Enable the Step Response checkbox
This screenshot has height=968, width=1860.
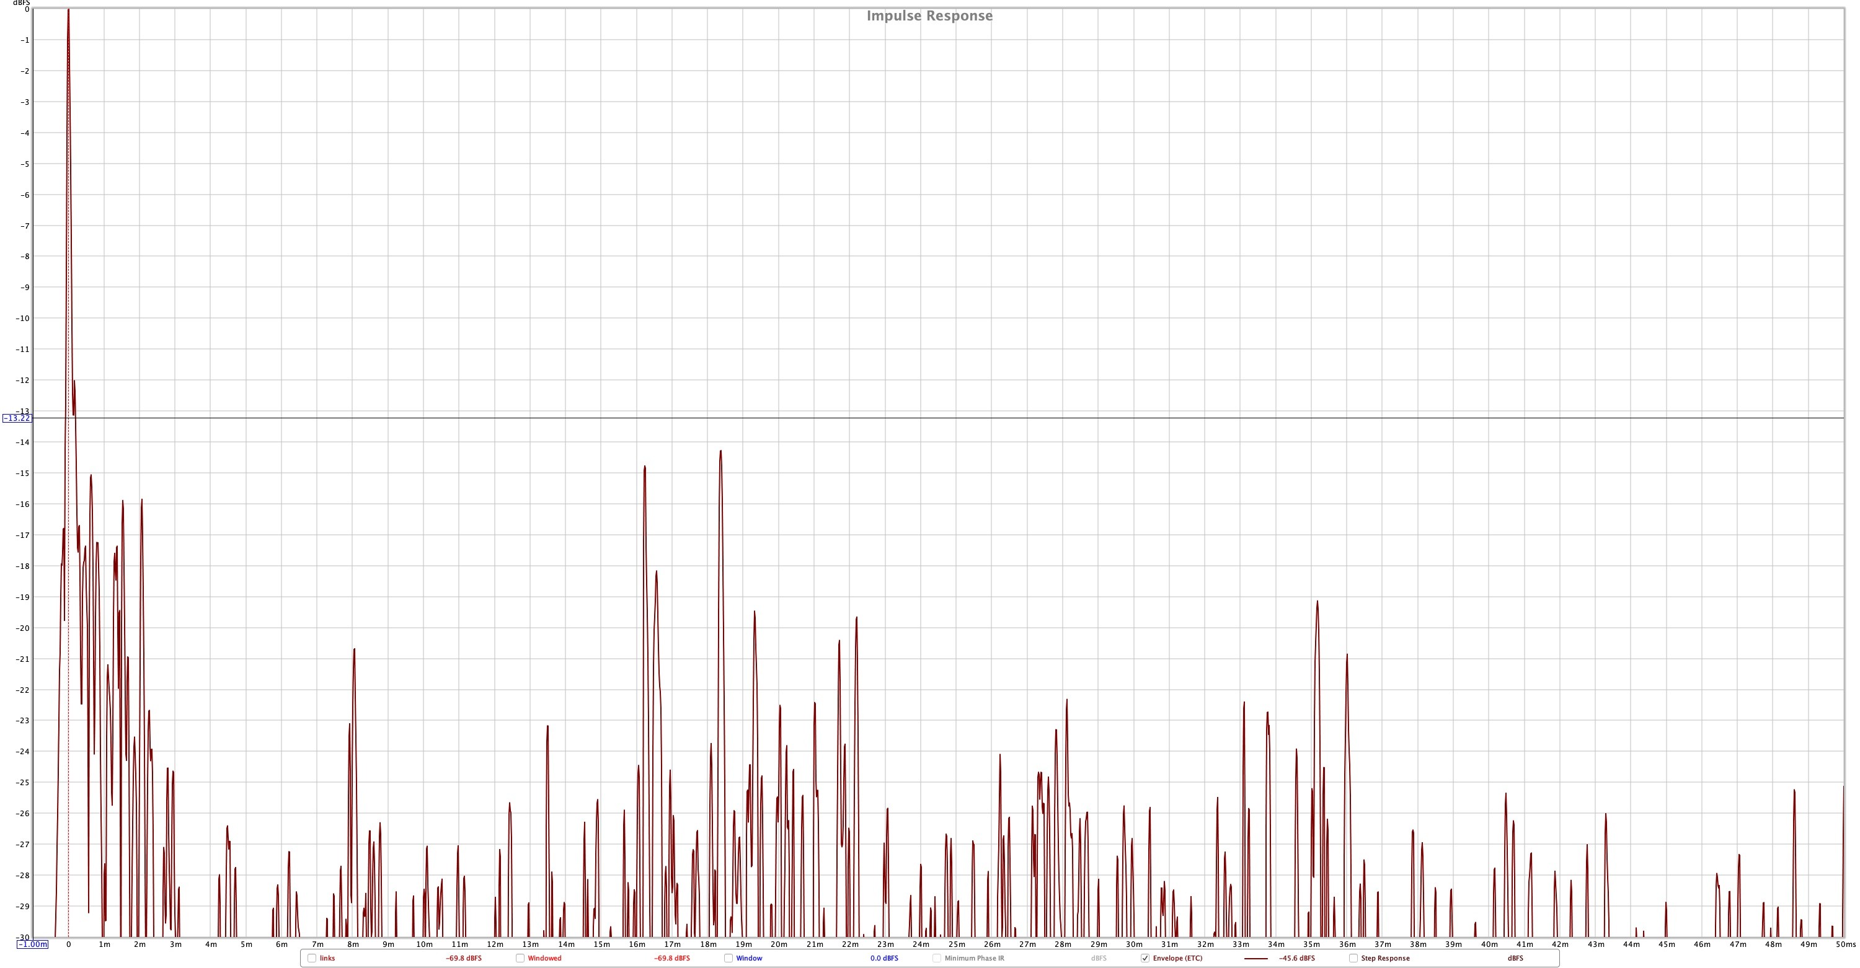(x=1353, y=958)
